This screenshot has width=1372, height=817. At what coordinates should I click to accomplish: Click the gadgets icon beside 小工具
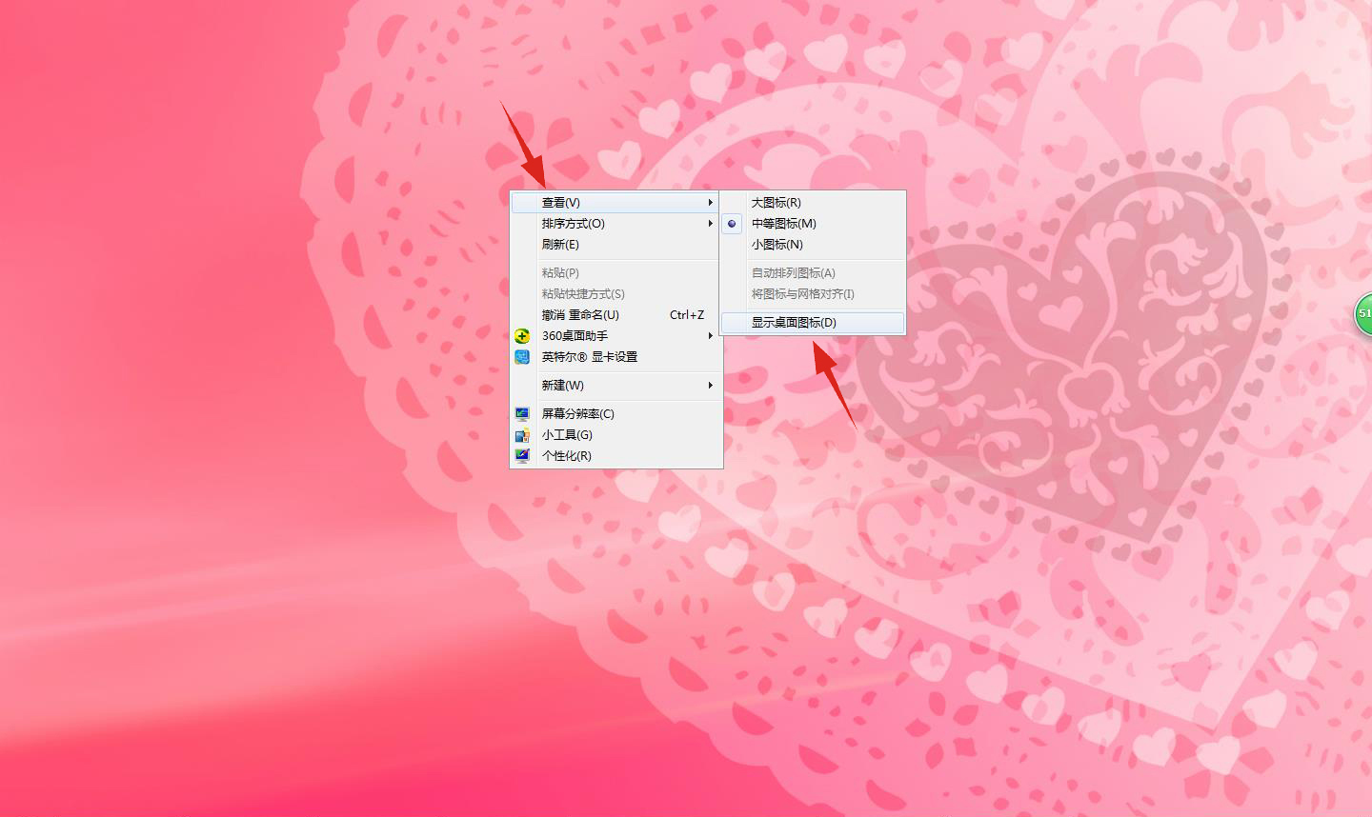(x=522, y=435)
